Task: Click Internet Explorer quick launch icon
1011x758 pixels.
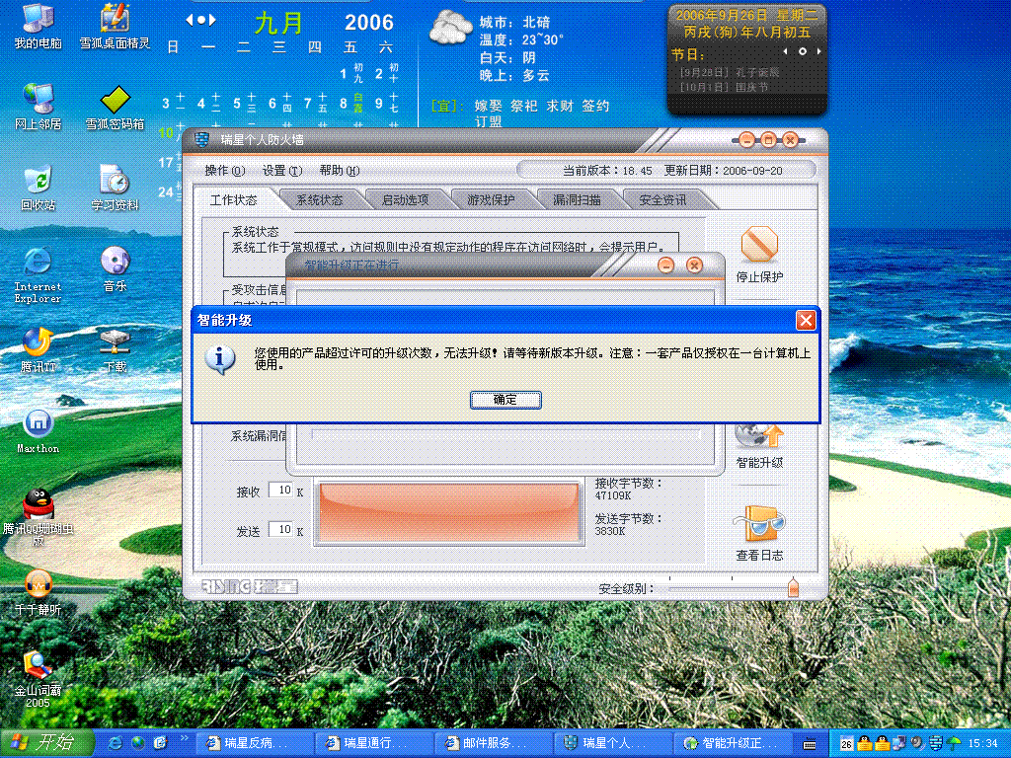Action: (x=116, y=743)
